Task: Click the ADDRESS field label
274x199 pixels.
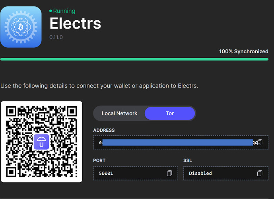Action: 104,130
